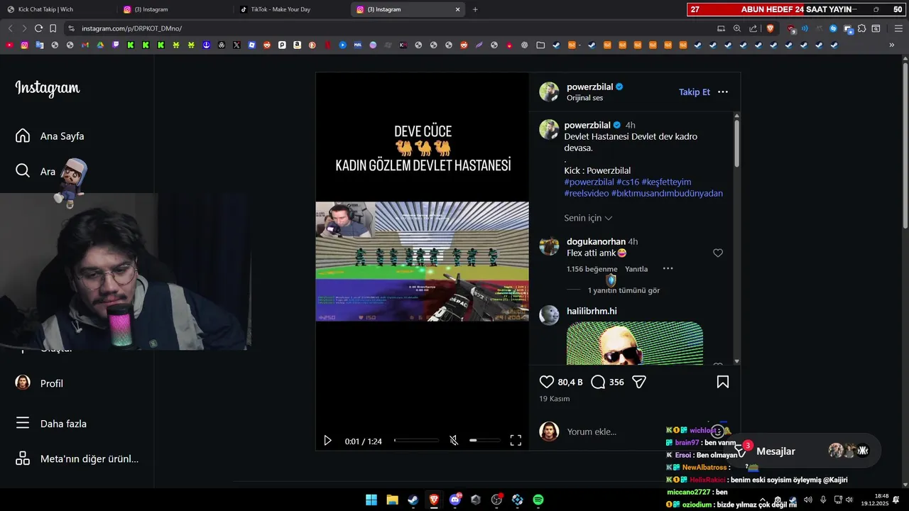This screenshot has height=511, width=909.
Task: Switch to first Instagram tab
Action: click(x=175, y=9)
